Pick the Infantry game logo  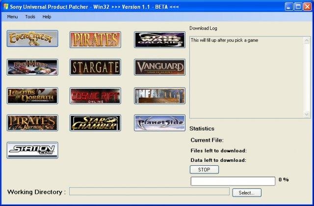click(159, 96)
